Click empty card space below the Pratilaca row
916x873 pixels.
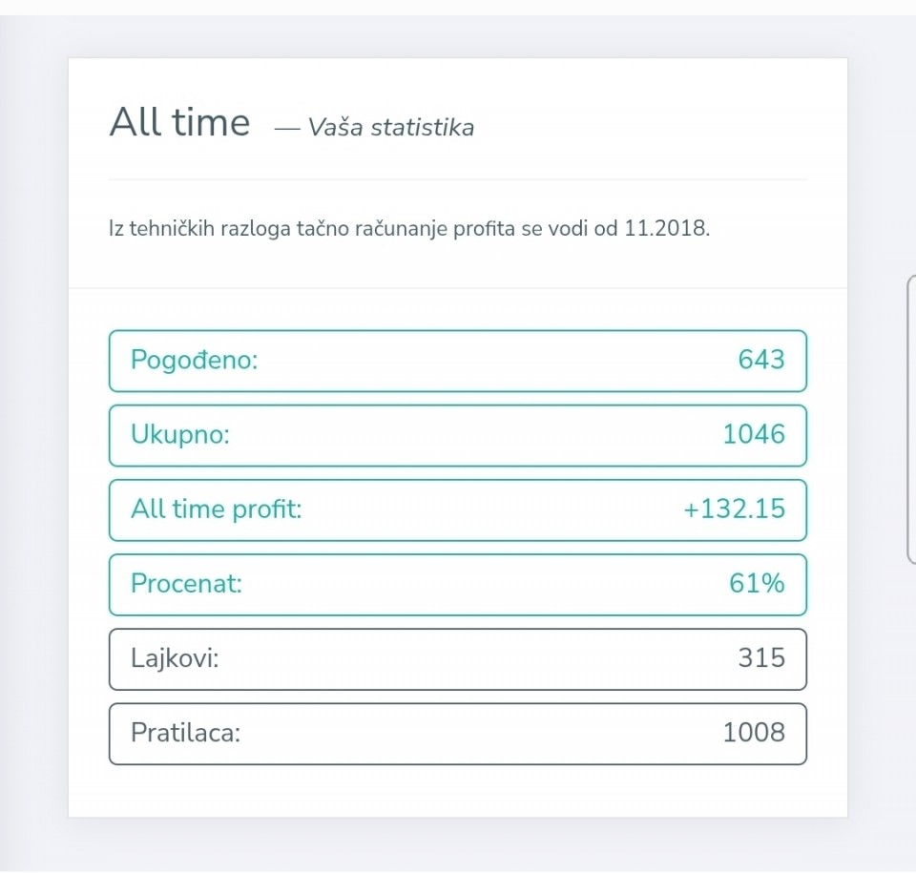coord(458,790)
